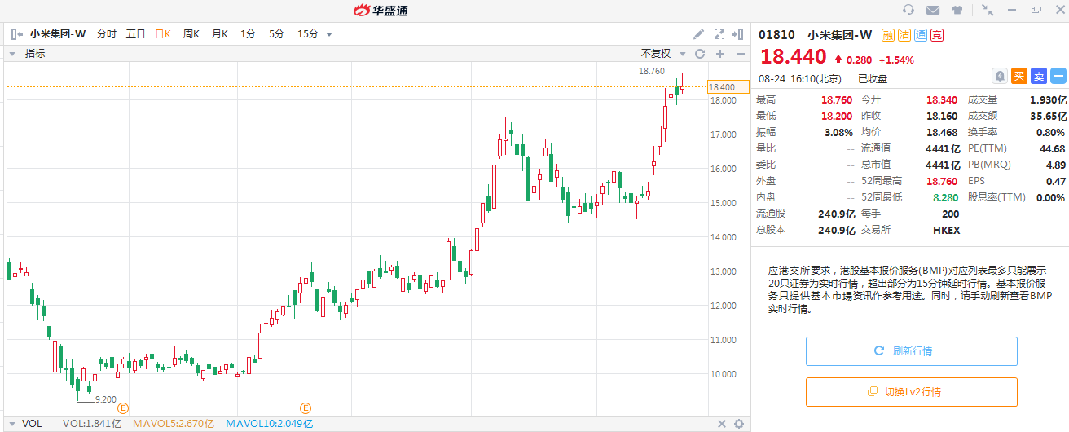Viewport: 1069px width, 432px height.
Task: Click the MAVOL10:2.049亿 label
Action: point(269,424)
